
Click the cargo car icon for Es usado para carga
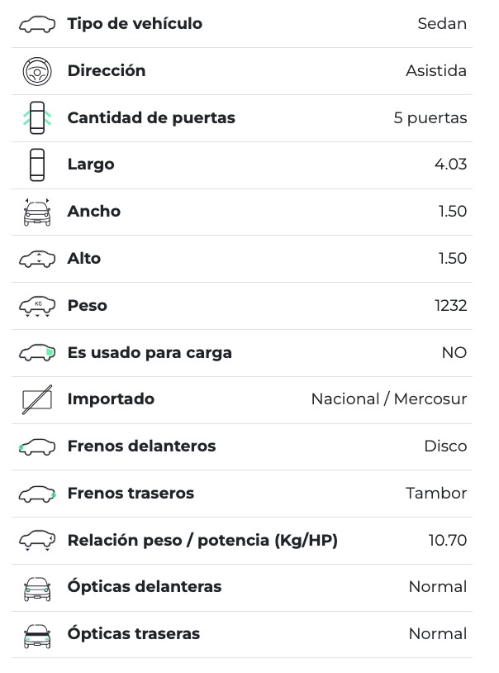point(36,353)
